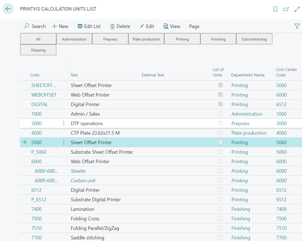
Task: Sort by the Text column header
Action: tap(74, 75)
